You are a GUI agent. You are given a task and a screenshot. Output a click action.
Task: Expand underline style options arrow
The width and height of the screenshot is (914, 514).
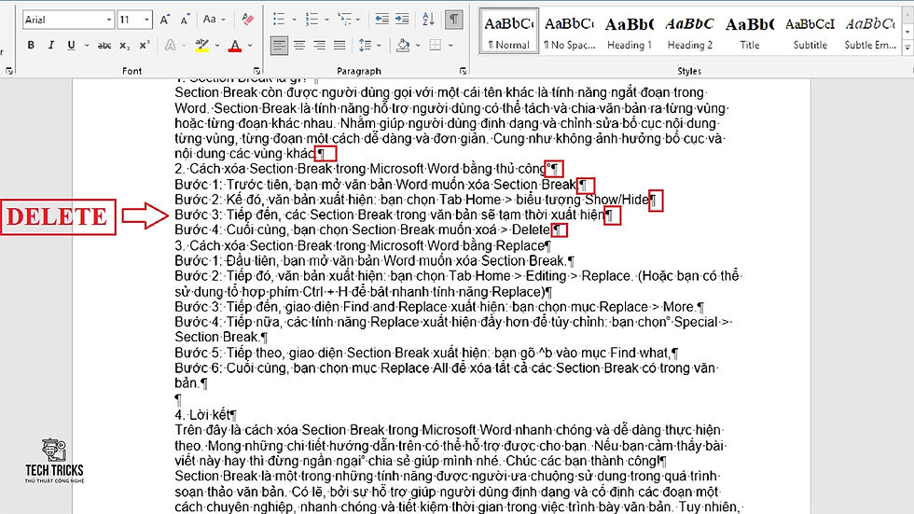tap(87, 45)
